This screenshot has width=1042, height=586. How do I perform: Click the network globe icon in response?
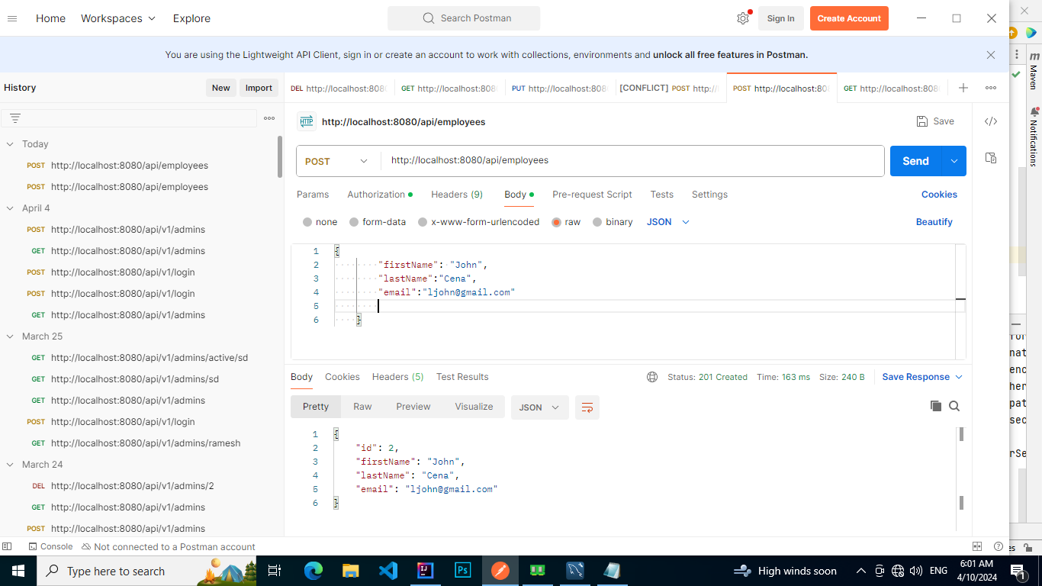[652, 377]
